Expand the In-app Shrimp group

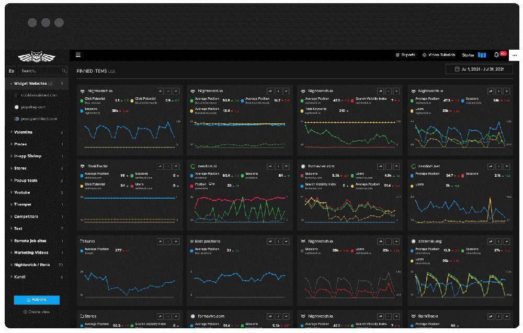12,156
